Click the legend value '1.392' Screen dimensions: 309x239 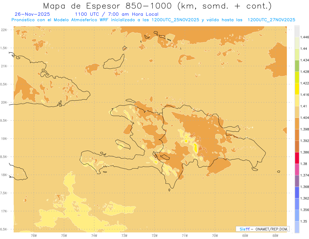305,141
